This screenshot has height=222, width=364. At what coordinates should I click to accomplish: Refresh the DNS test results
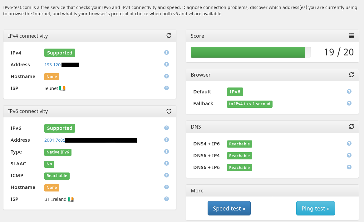click(x=352, y=126)
